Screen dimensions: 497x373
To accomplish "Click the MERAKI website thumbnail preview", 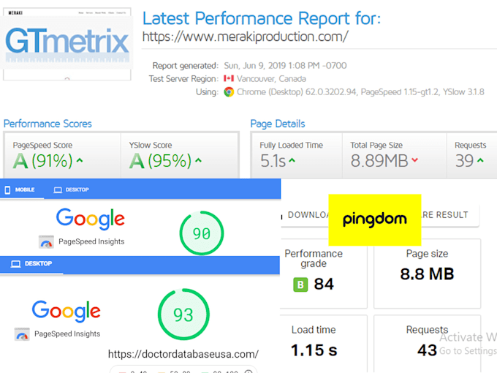I will click(x=67, y=44).
